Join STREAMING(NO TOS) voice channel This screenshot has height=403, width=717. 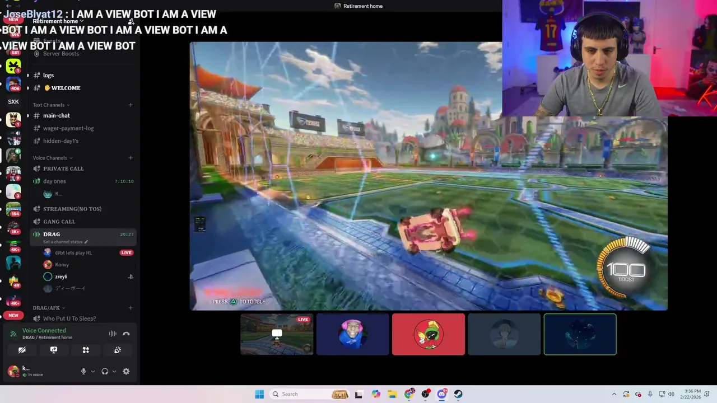point(83,209)
